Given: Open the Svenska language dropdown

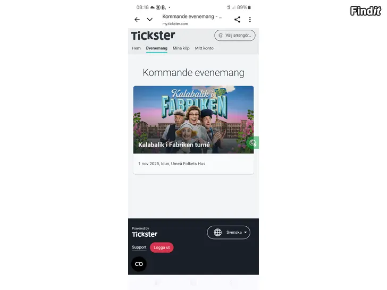Looking at the screenshot, I should click(x=229, y=232).
